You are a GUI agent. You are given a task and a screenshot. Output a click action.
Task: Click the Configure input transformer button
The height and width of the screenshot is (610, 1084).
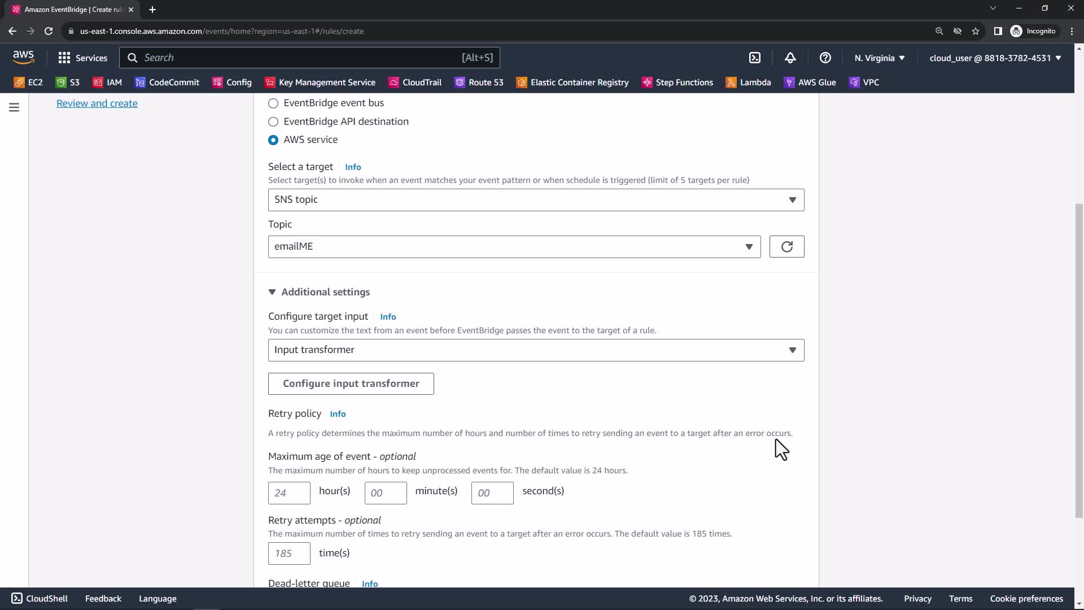351,384
